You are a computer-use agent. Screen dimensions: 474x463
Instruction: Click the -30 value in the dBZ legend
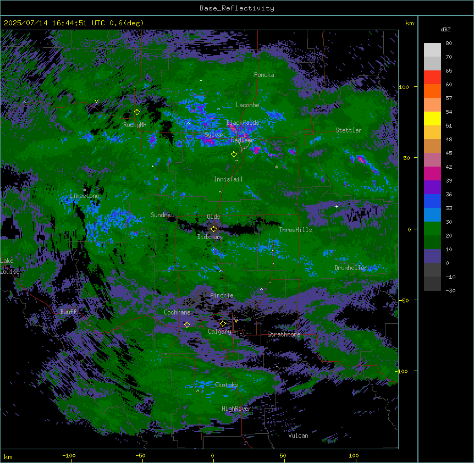pyautogui.click(x=450, y=291)
